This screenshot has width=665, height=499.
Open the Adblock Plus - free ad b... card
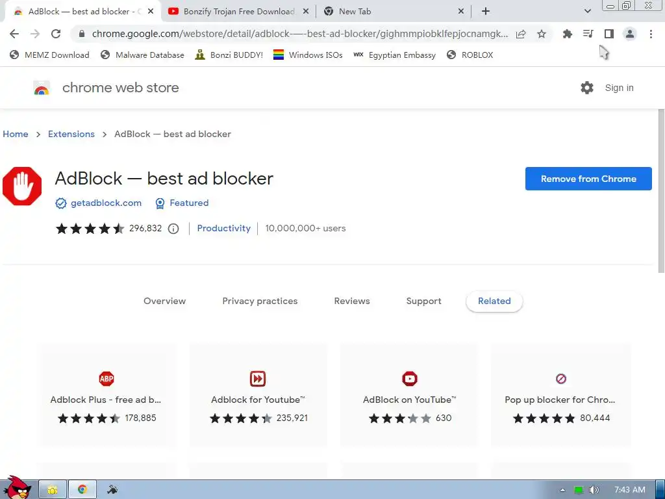pyautogui.click(x=107, y=395)
